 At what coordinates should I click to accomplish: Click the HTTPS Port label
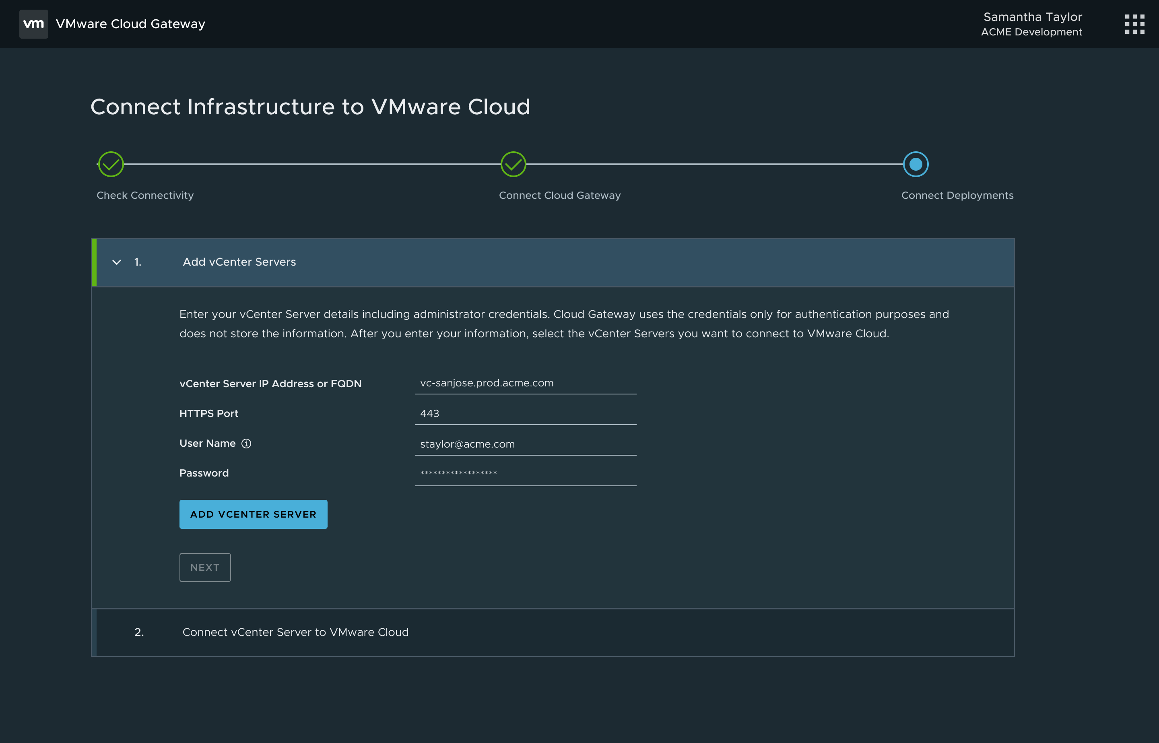pos(209,413)
